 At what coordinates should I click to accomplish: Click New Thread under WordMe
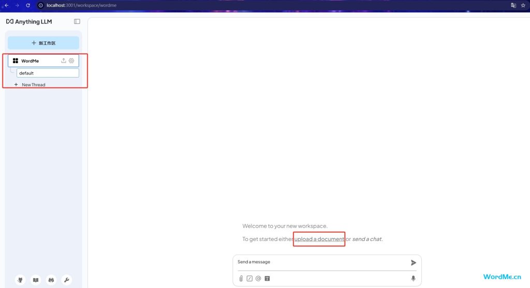pyautogui.click(x=30, y=85)
